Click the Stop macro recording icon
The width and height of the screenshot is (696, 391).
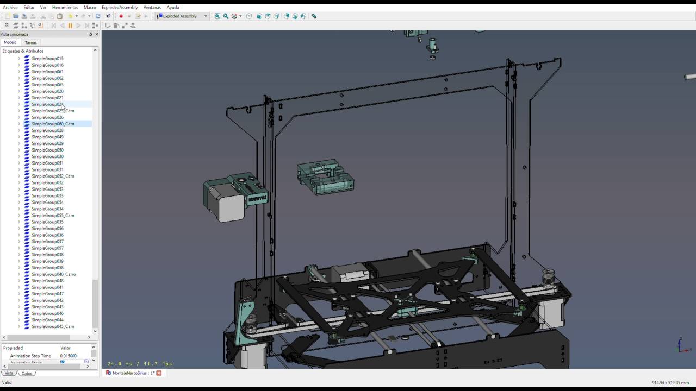point(129,16)
